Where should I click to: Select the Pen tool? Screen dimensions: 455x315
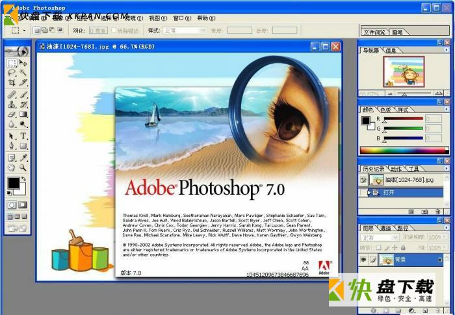click(x=12, y=145)
